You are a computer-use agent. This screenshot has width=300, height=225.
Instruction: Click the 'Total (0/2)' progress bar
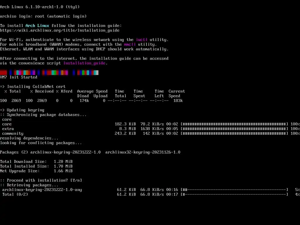pos(234,195)
